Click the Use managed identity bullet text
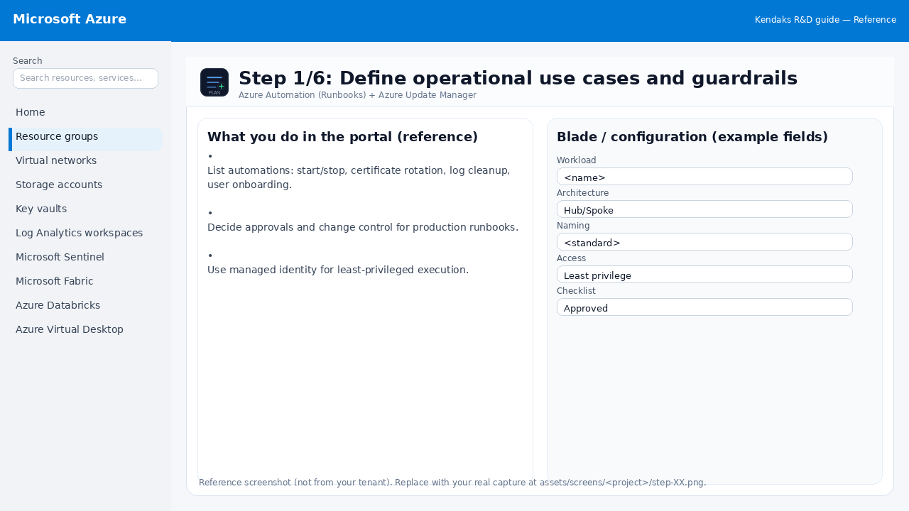Viewport: 909px width, 511px height. [338, 270]
